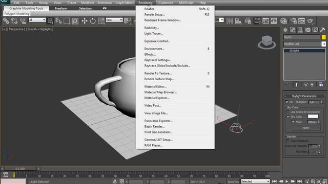Open Render Setup menu item
Image resolution: width=328 pixels, height=184 pixels.
(x=154, y=15)
